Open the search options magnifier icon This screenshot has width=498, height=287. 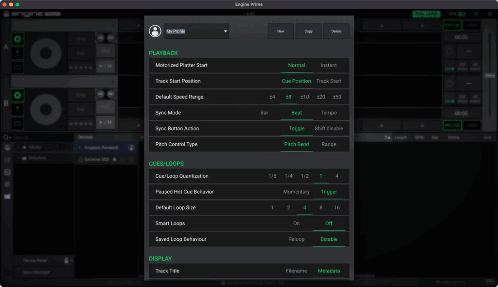tap(7, 137)
